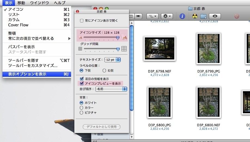Select D3P_6798.NEF thumbnail
250x142 pixels.
[159, 49]
